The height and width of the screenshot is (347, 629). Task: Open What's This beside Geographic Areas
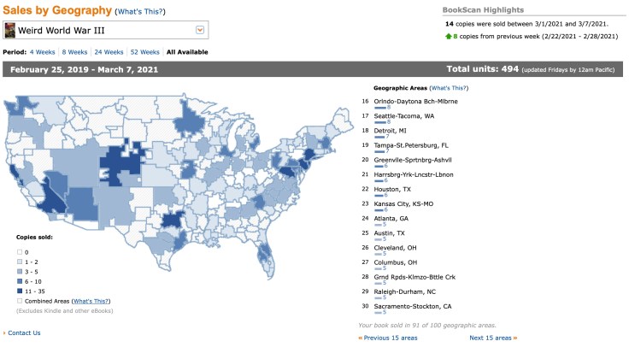pos(450,88)
